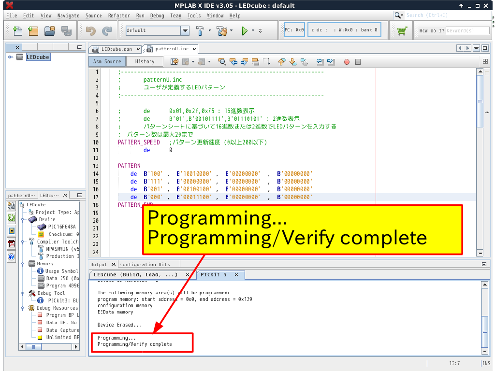Jump to the previous search occurrence icon
Viewport: 495px width, 371px height.
click(x=233, y=62)
